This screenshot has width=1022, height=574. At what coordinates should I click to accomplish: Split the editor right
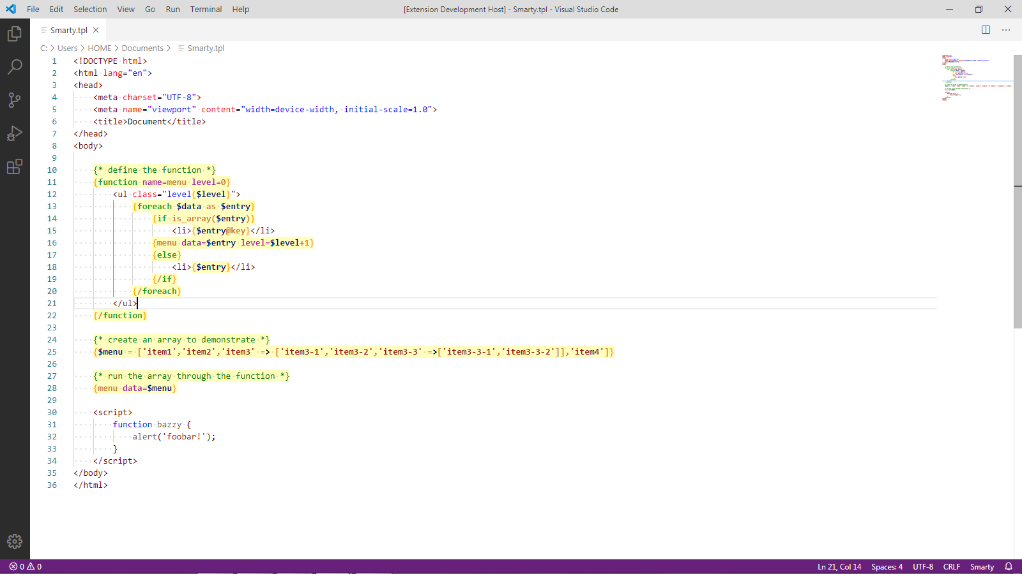click(x=986, y=30)
